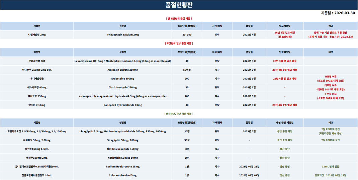Select the Chloramphenicol 5mg ingredient cell

pos(122,175)
